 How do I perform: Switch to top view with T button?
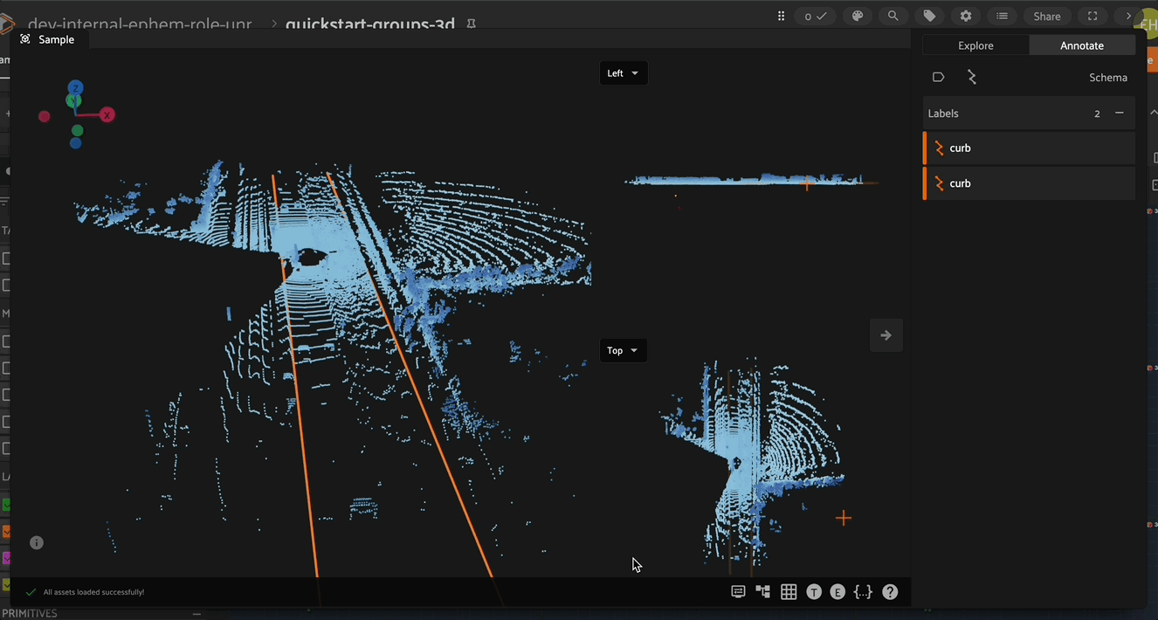pos(814,592)
